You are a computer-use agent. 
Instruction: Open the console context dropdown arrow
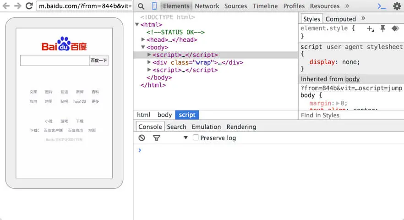pyautogui.click(x=186, y=137)
